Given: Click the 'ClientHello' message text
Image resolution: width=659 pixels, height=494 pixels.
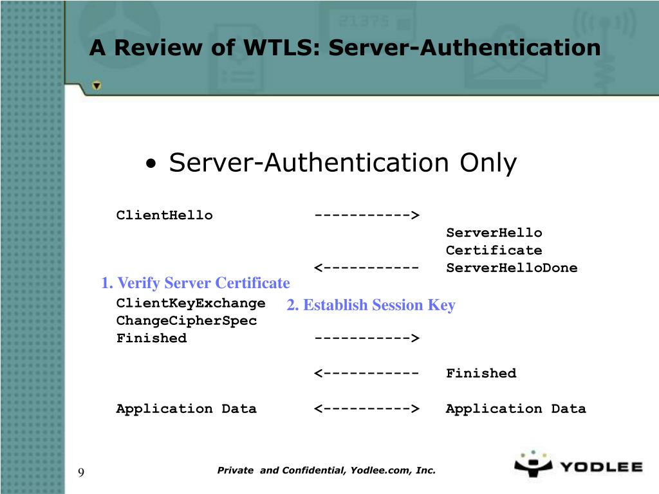Looking at the screenshot, I should coord(164,215).
